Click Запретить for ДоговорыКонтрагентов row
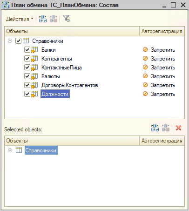 click(163, 85)
